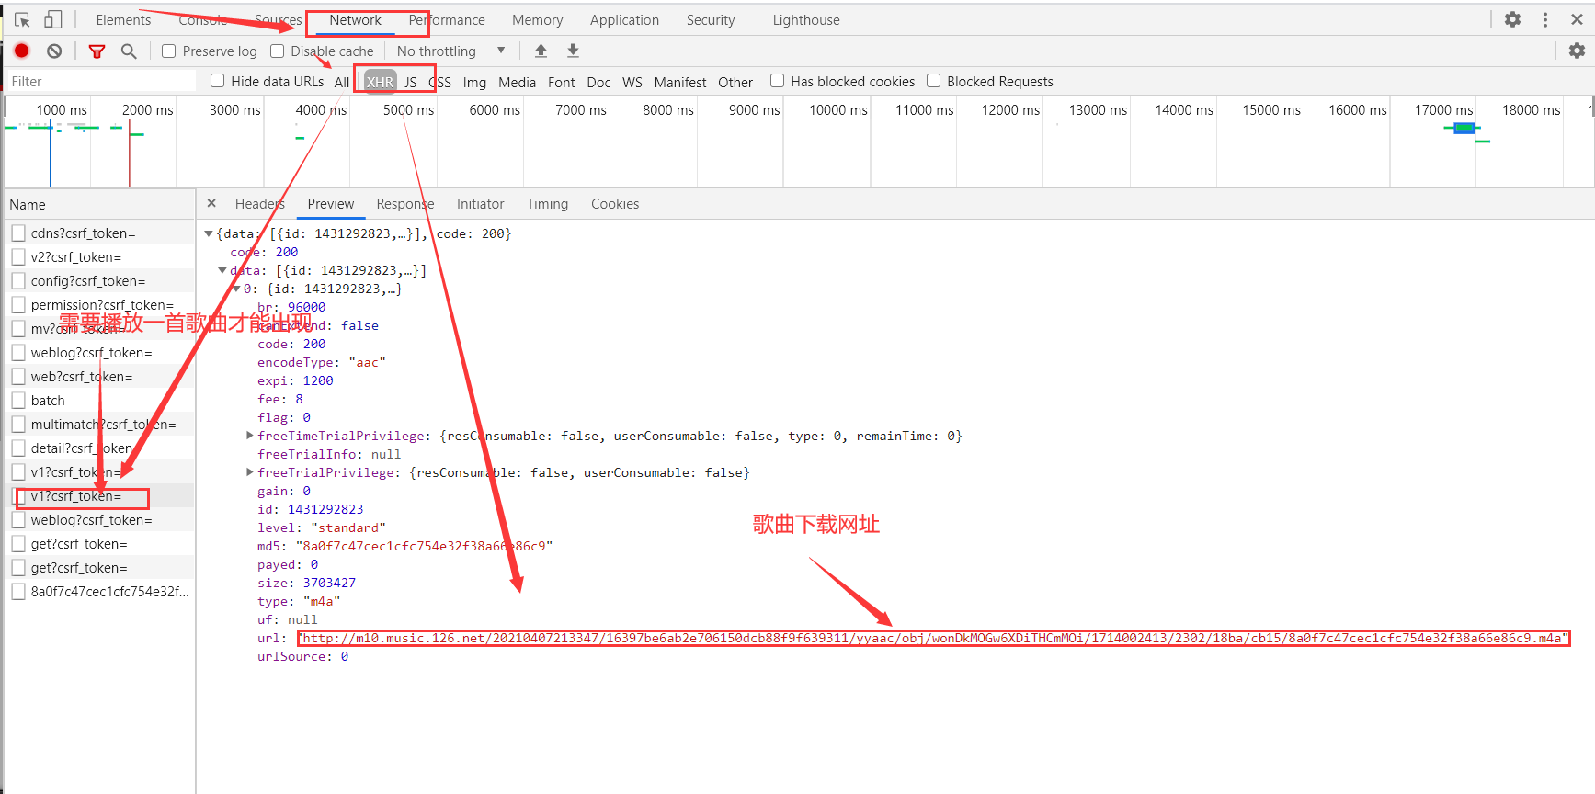Show the Cookies tab

pyautogui.click(x=615, y=204)
